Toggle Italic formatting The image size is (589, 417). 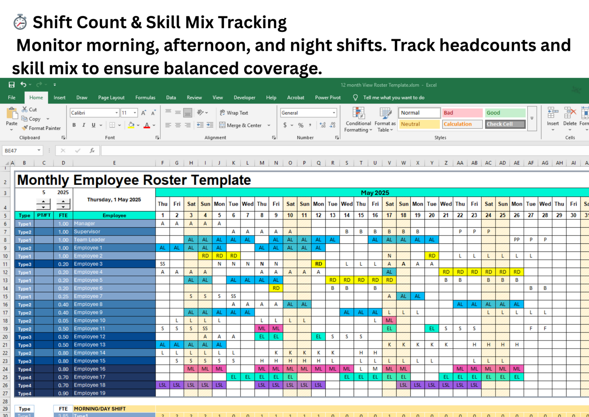coord(84,125)
